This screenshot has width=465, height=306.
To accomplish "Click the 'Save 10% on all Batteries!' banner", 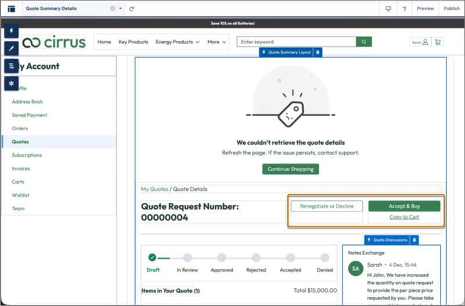I will 233,23.
